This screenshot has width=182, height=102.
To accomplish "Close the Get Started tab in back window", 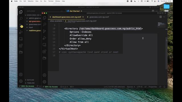I will pos(81,11).
